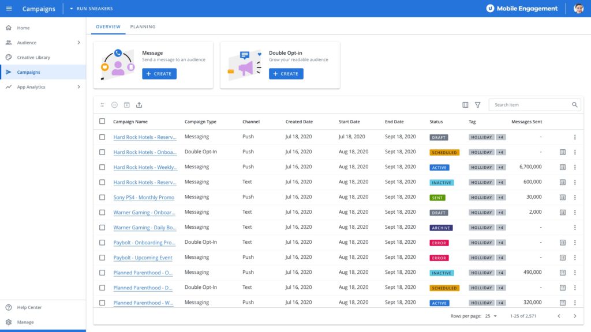Screen dimensions: 591x332
Task: Check the Hard Rock Hotels - Onboa row checkbox
Action: coord(102,152)
